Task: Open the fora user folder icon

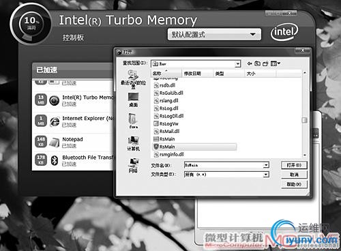Action: pos(133,119)
